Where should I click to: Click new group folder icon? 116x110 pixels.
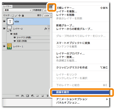point(37,96)
